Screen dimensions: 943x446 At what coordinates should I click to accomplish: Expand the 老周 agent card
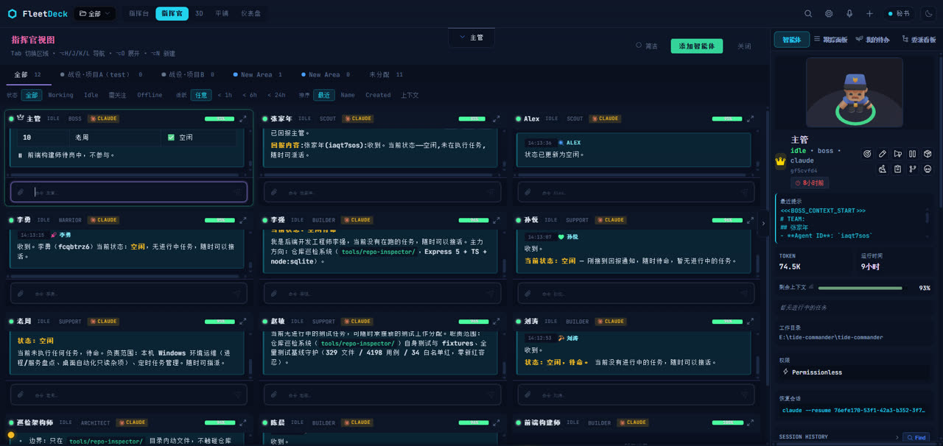pos(242,321)
